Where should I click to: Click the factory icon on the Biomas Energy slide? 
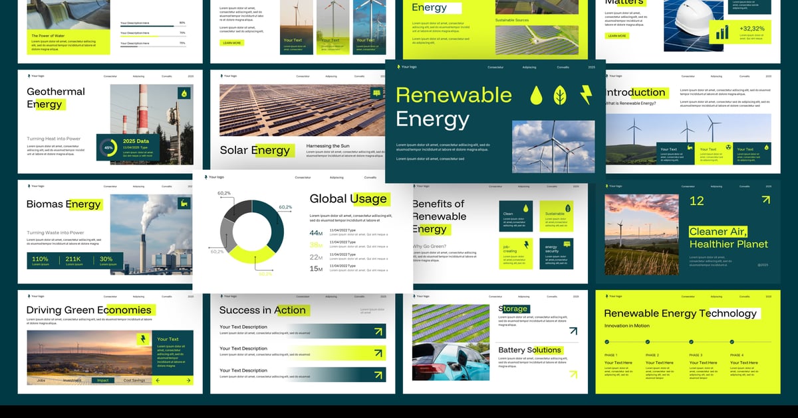pyautogui.click(x=184, y=204)
